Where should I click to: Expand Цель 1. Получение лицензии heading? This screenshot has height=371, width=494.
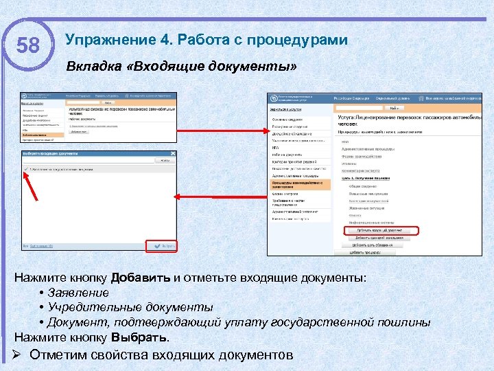coord(366,178)
